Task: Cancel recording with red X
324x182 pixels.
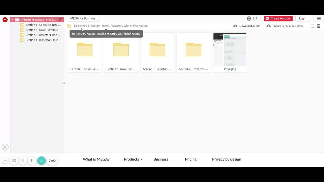Action: (23, 161)
